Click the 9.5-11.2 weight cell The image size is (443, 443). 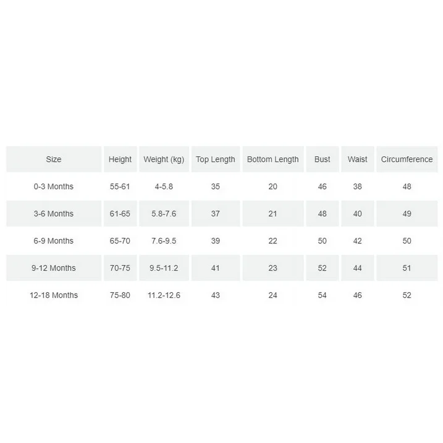pyautogui.click(x=164, y=268)
